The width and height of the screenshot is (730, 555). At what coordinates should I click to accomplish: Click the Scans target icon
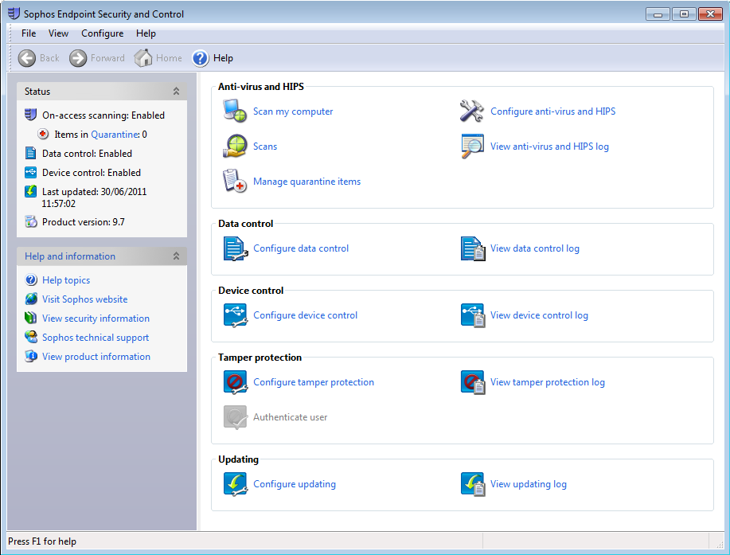pyautogui.click(x=235, y=147)
